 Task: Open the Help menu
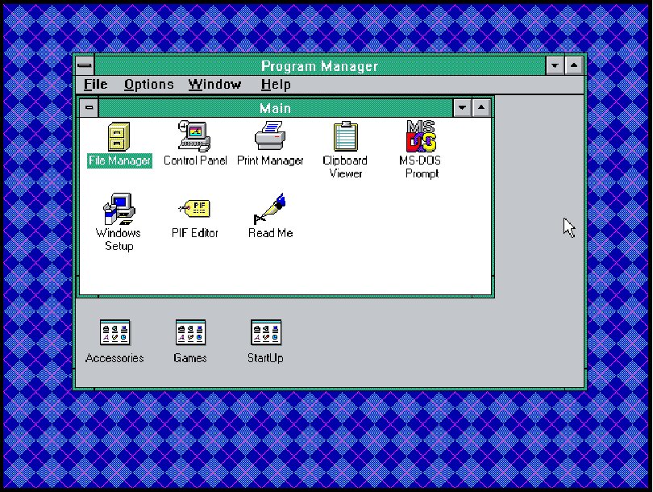(276, 85)
